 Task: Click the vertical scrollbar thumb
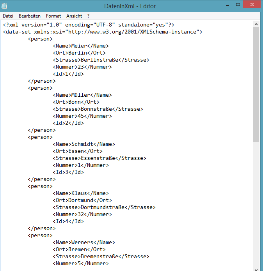(x=256, y=85)
